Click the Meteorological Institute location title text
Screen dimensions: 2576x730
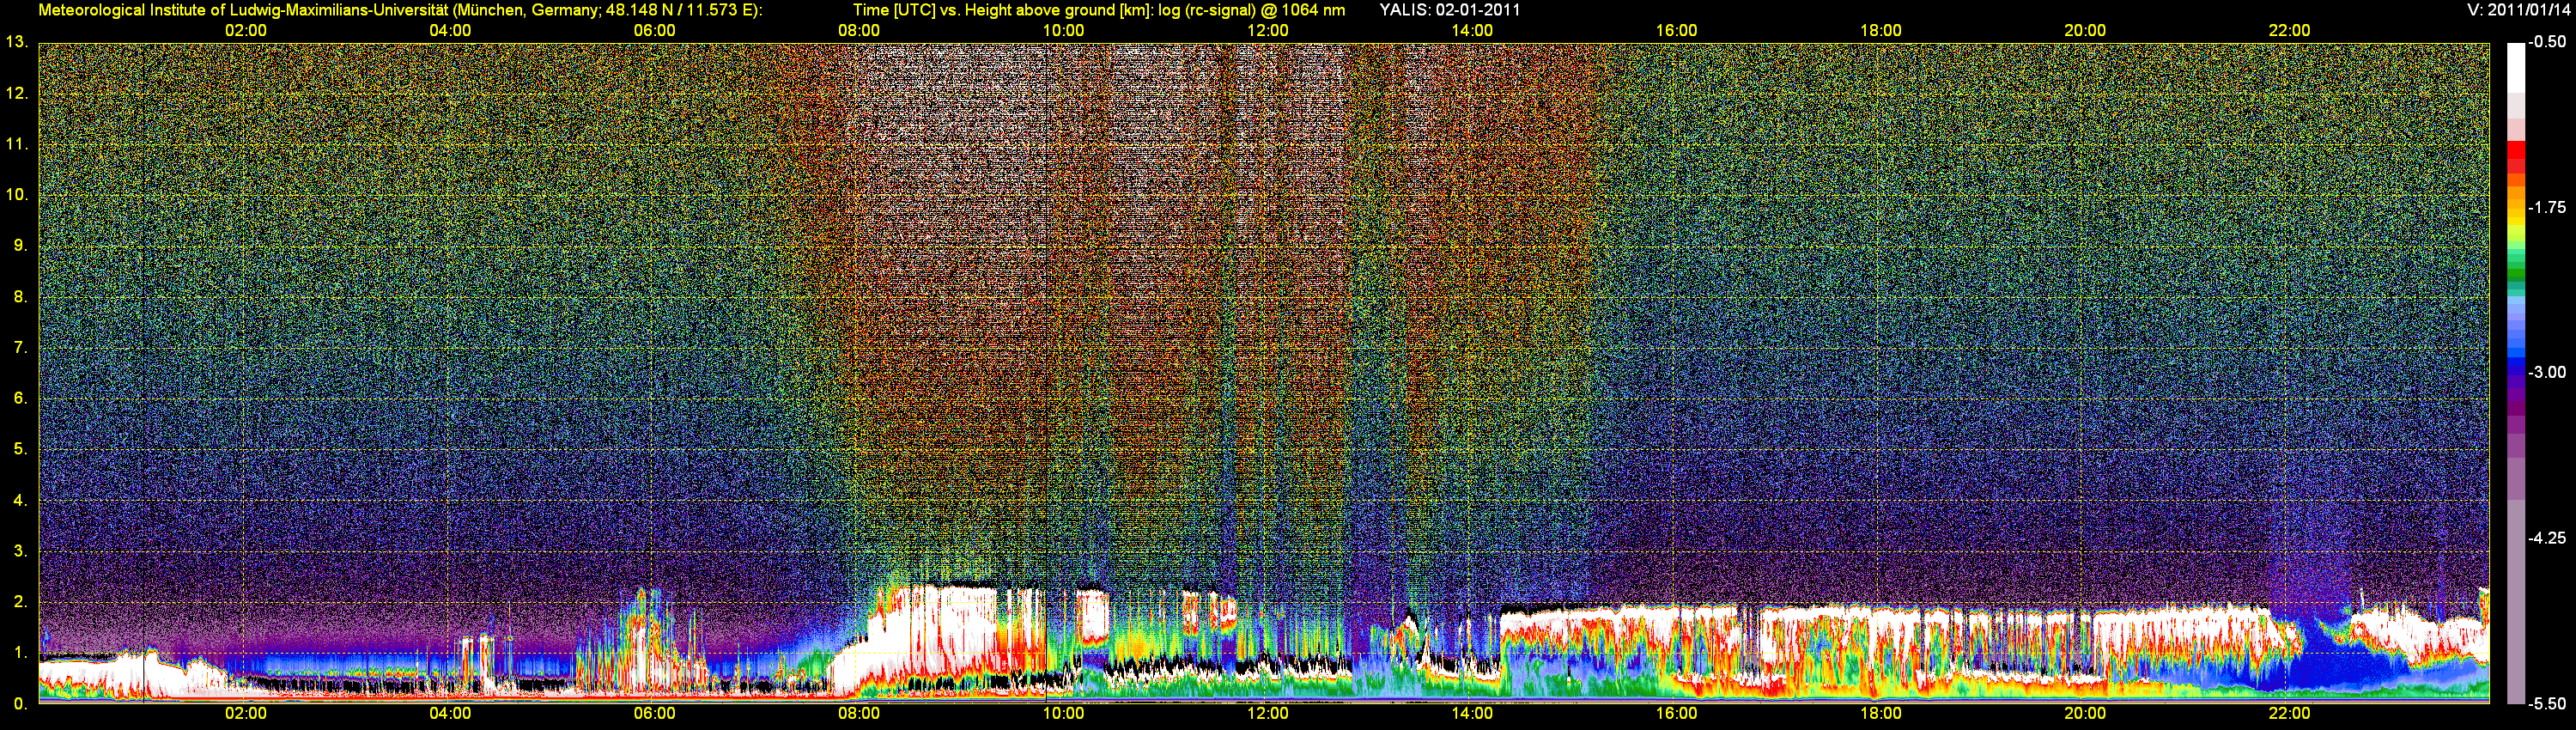click(400, 10)
